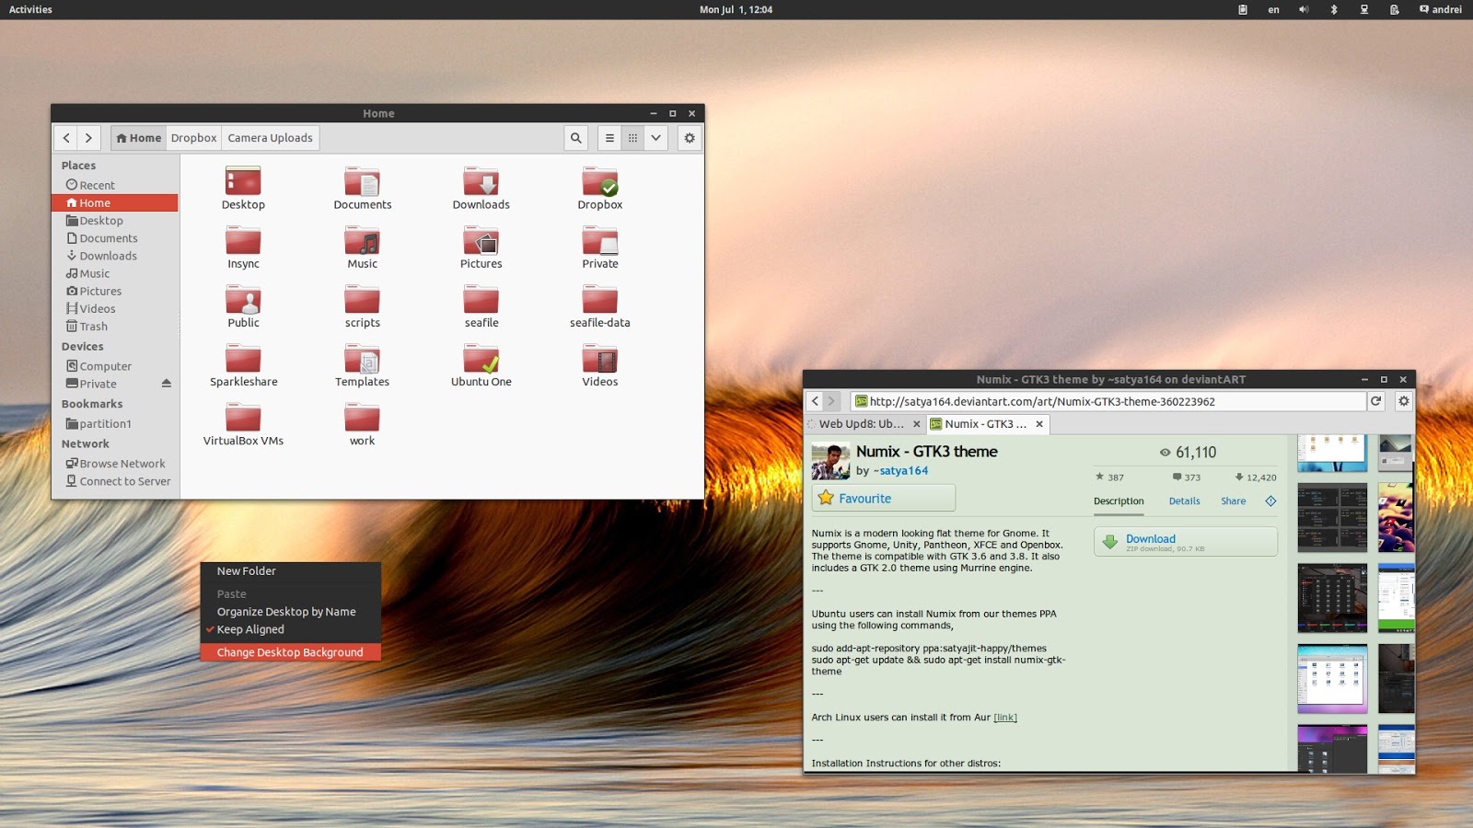Viewport: 1473px width, 828px height.
Task: Open the andrei user menu
Action: pos(1441,9)
